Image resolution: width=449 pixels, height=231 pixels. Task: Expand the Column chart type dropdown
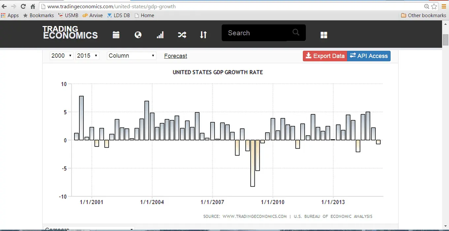[x=131, y=56]
